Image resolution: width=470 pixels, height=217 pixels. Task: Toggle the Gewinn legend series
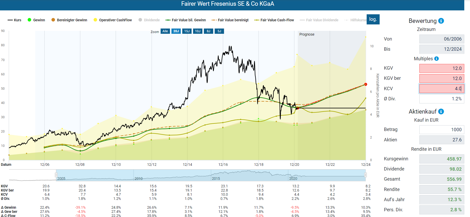36,20
